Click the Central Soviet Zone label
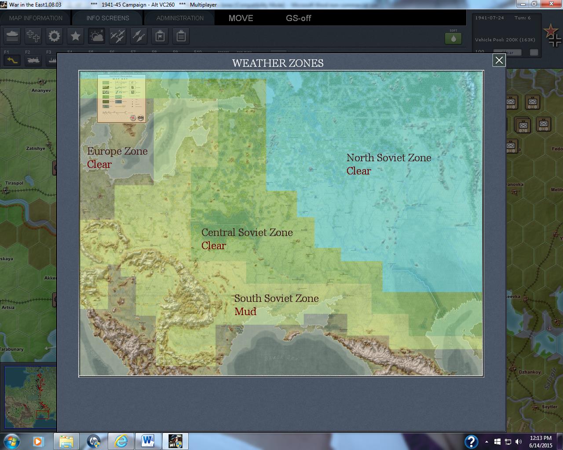563x450 pixels. (247, 232)
